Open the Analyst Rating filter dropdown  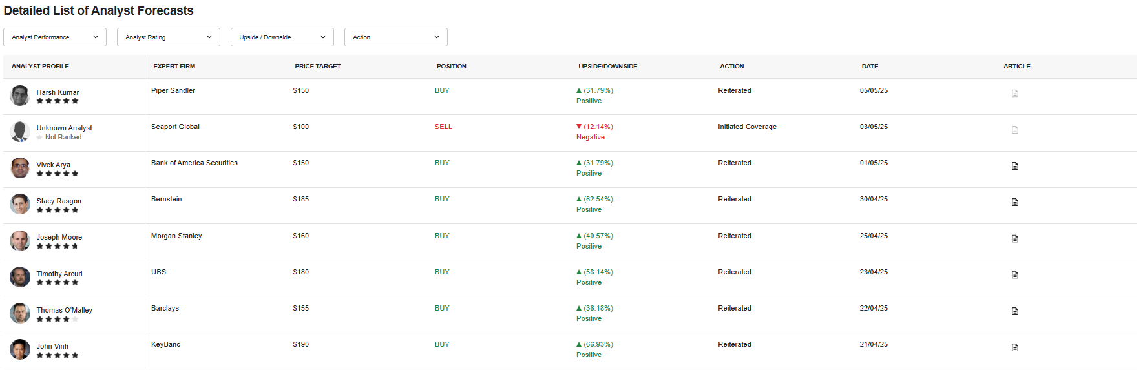[169, 37]
